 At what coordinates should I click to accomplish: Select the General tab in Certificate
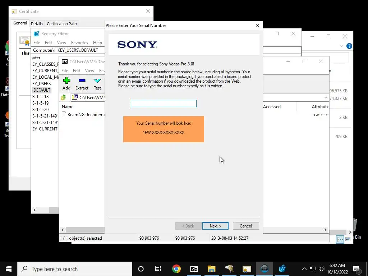[20, 23]
